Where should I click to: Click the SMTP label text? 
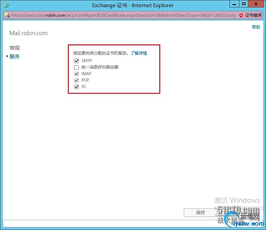(x=87, y=61)
